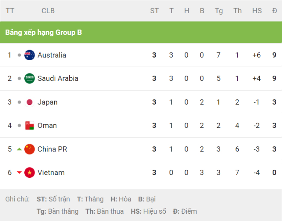282x221 pixels.
Task: Click the China PR flag icon
Action: pyautogui.click(x=29, y=149)
